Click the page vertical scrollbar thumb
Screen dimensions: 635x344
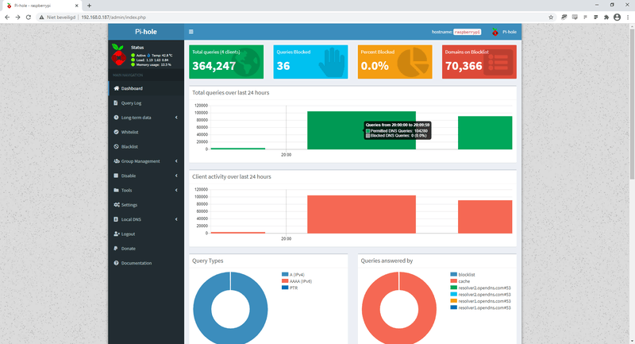coord(632,104)
